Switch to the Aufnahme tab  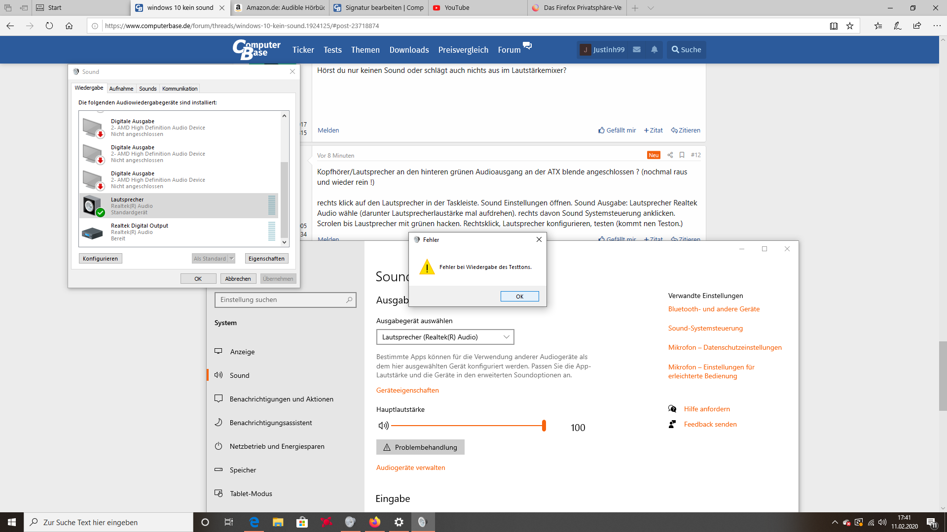point(121,89)
